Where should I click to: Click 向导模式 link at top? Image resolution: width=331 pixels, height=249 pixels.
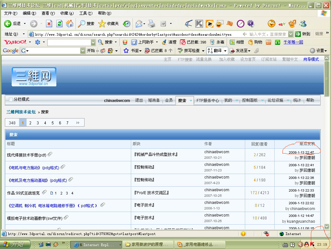[311, 59]
